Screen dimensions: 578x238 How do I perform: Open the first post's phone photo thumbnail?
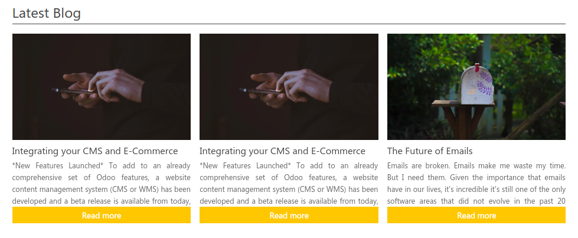[x=102, y=87]
